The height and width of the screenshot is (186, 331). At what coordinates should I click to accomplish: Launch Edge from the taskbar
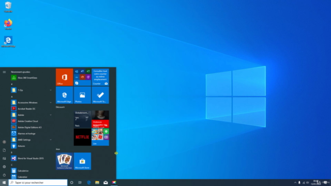click(88, 182)
